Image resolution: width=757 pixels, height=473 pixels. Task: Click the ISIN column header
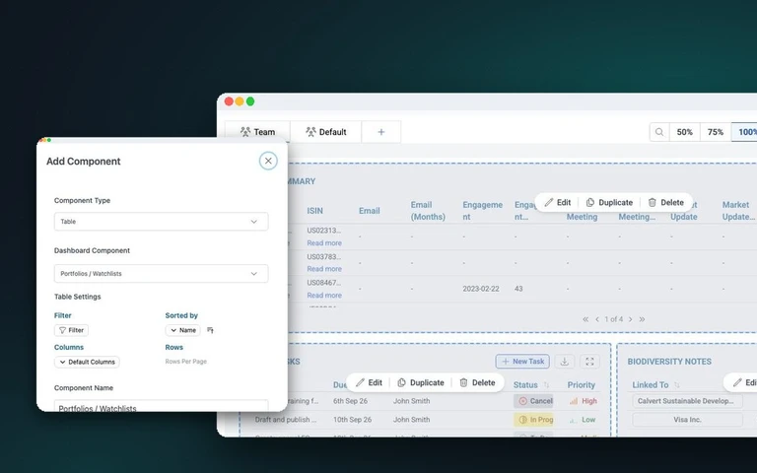tap(314, 211)
